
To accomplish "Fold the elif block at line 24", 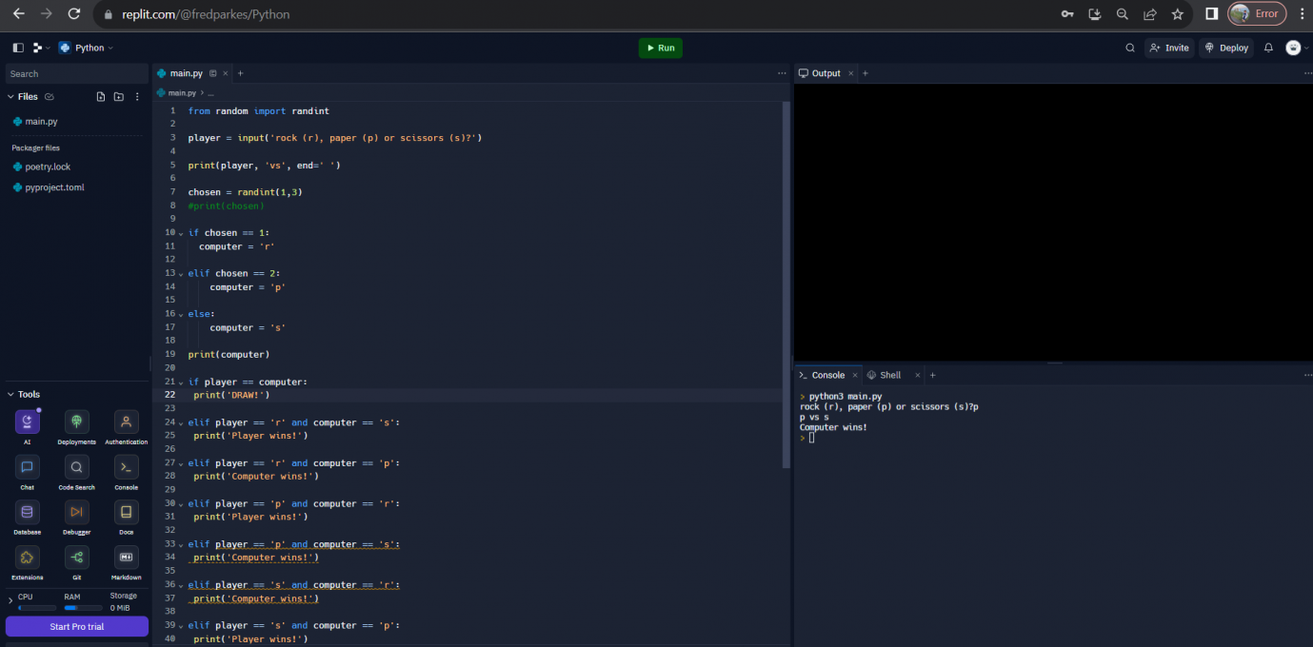I will (x=181, y=422).
